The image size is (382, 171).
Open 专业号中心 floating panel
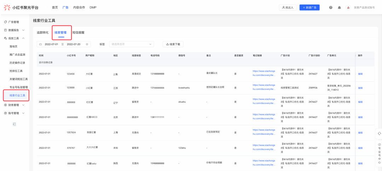379,153
